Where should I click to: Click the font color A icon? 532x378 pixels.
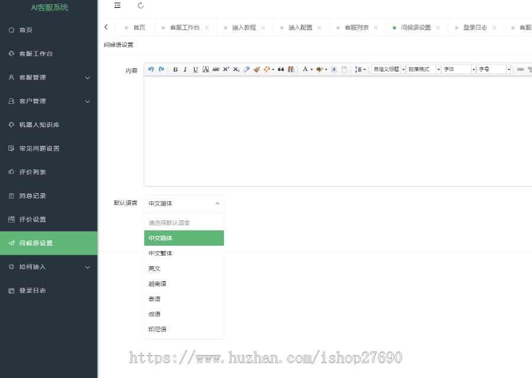(305, 69)
